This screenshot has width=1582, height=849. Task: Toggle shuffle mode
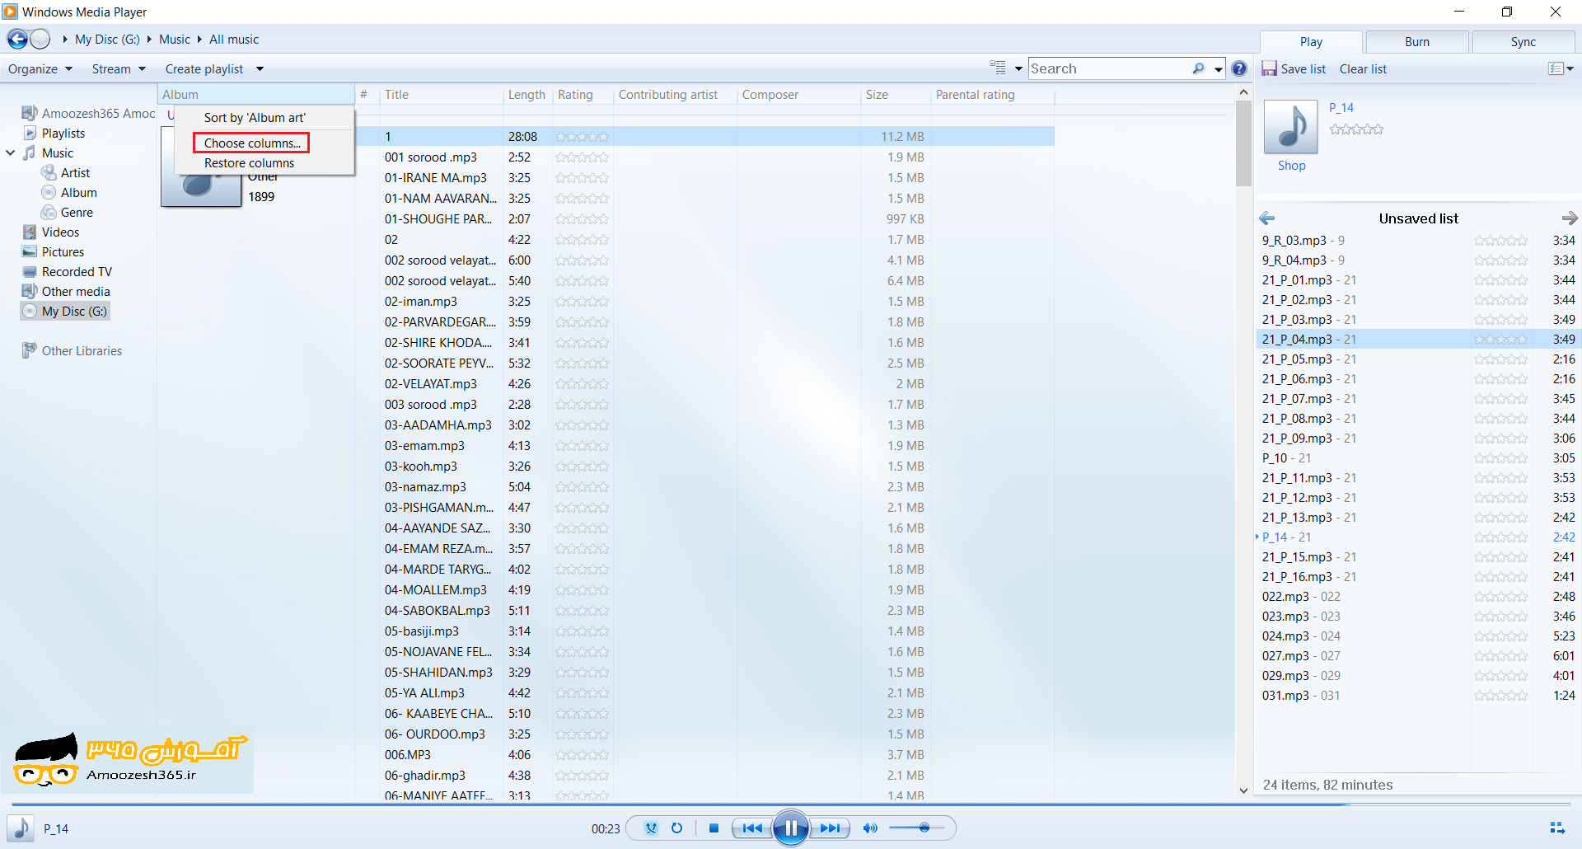point(652,828)
